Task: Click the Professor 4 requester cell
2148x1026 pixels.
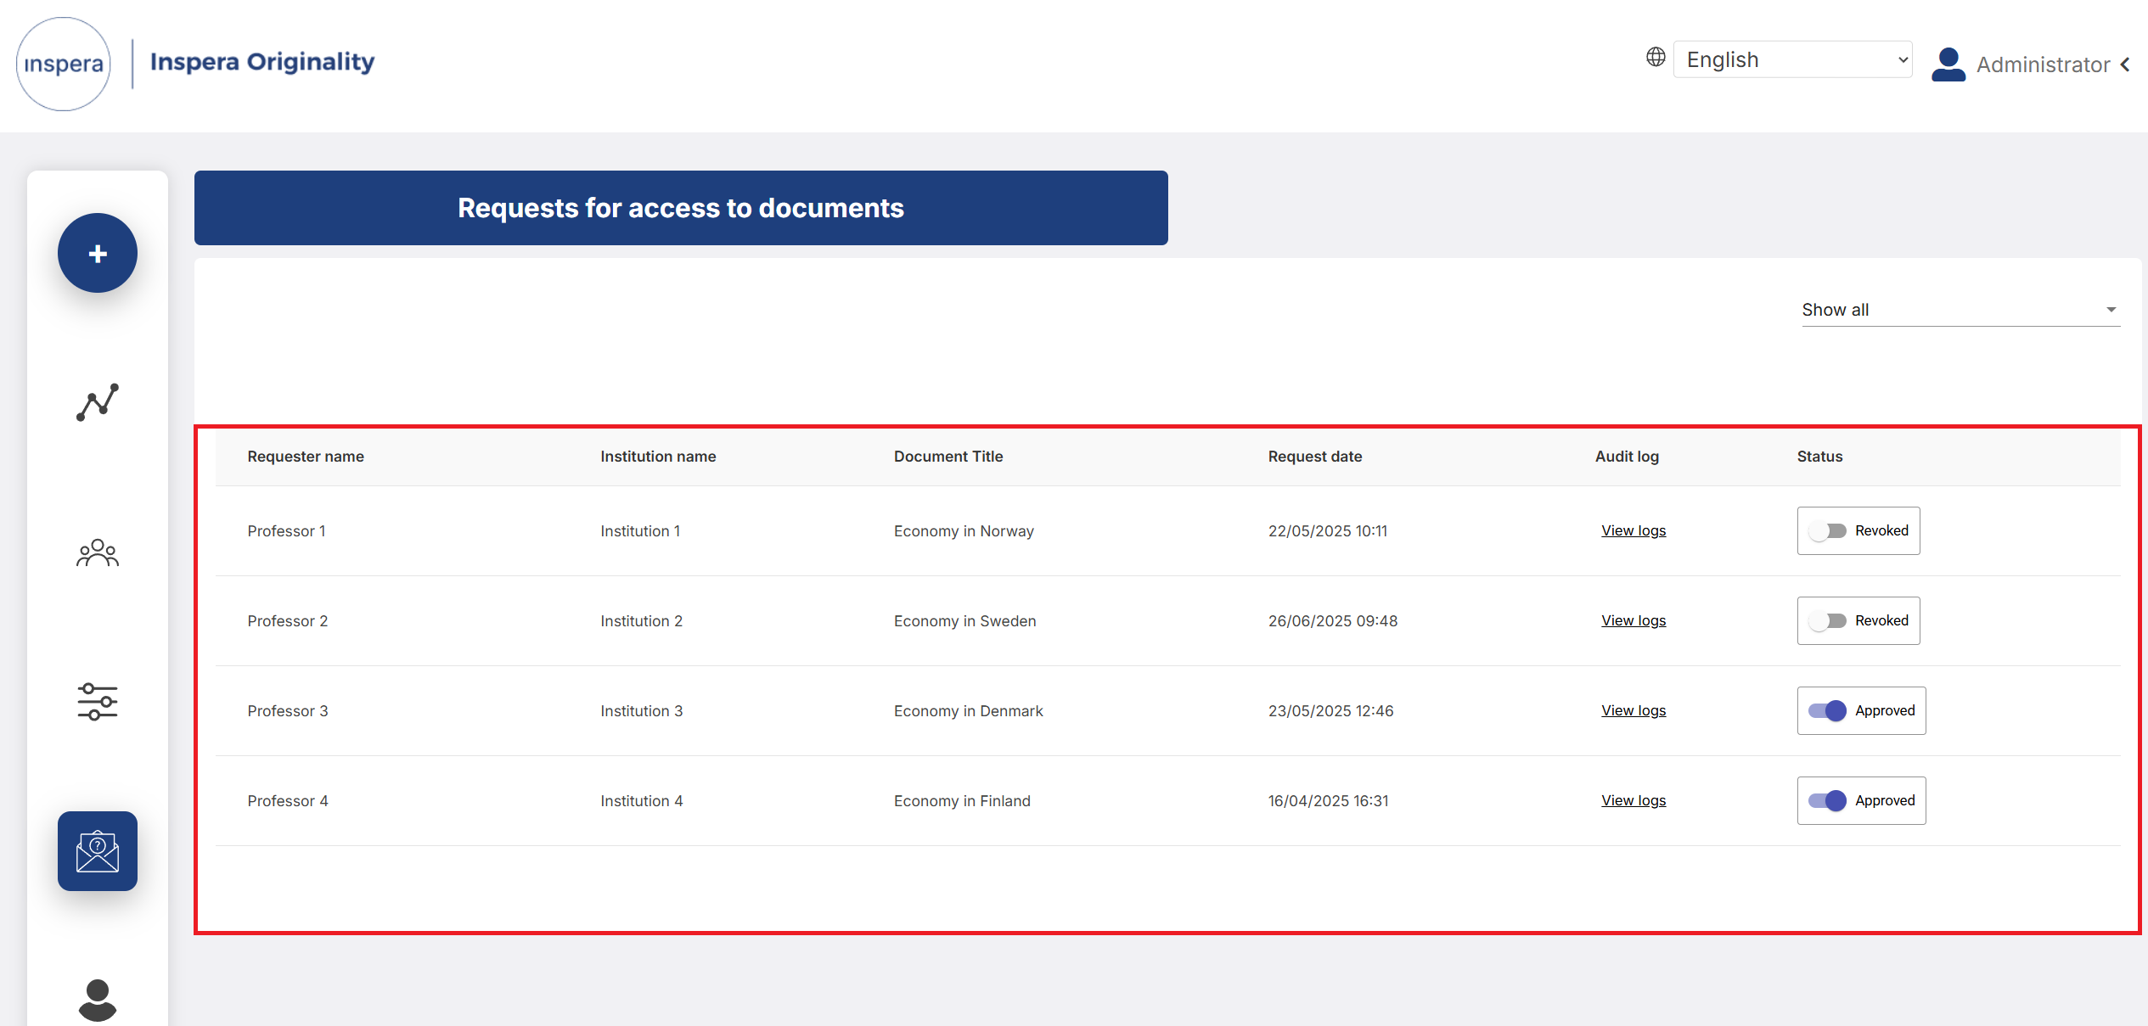Action: 287,801
